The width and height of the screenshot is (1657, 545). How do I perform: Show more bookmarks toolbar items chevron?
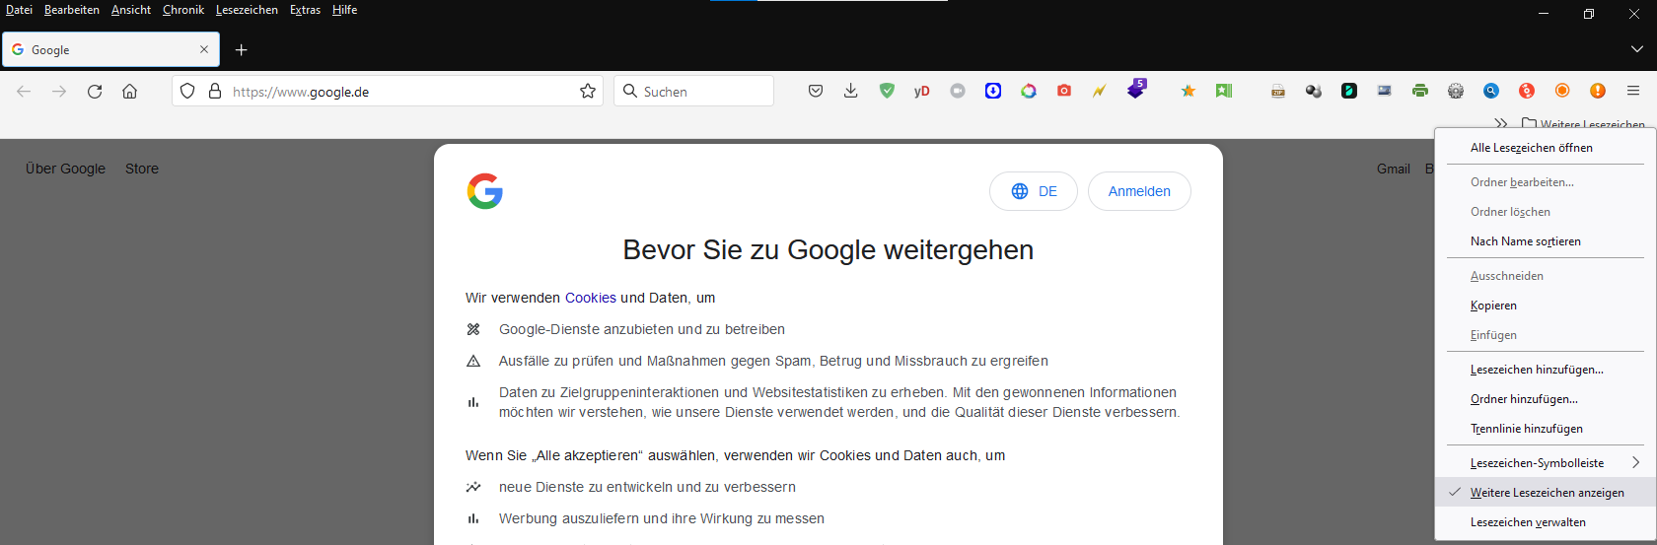[x=1501, y=123]
